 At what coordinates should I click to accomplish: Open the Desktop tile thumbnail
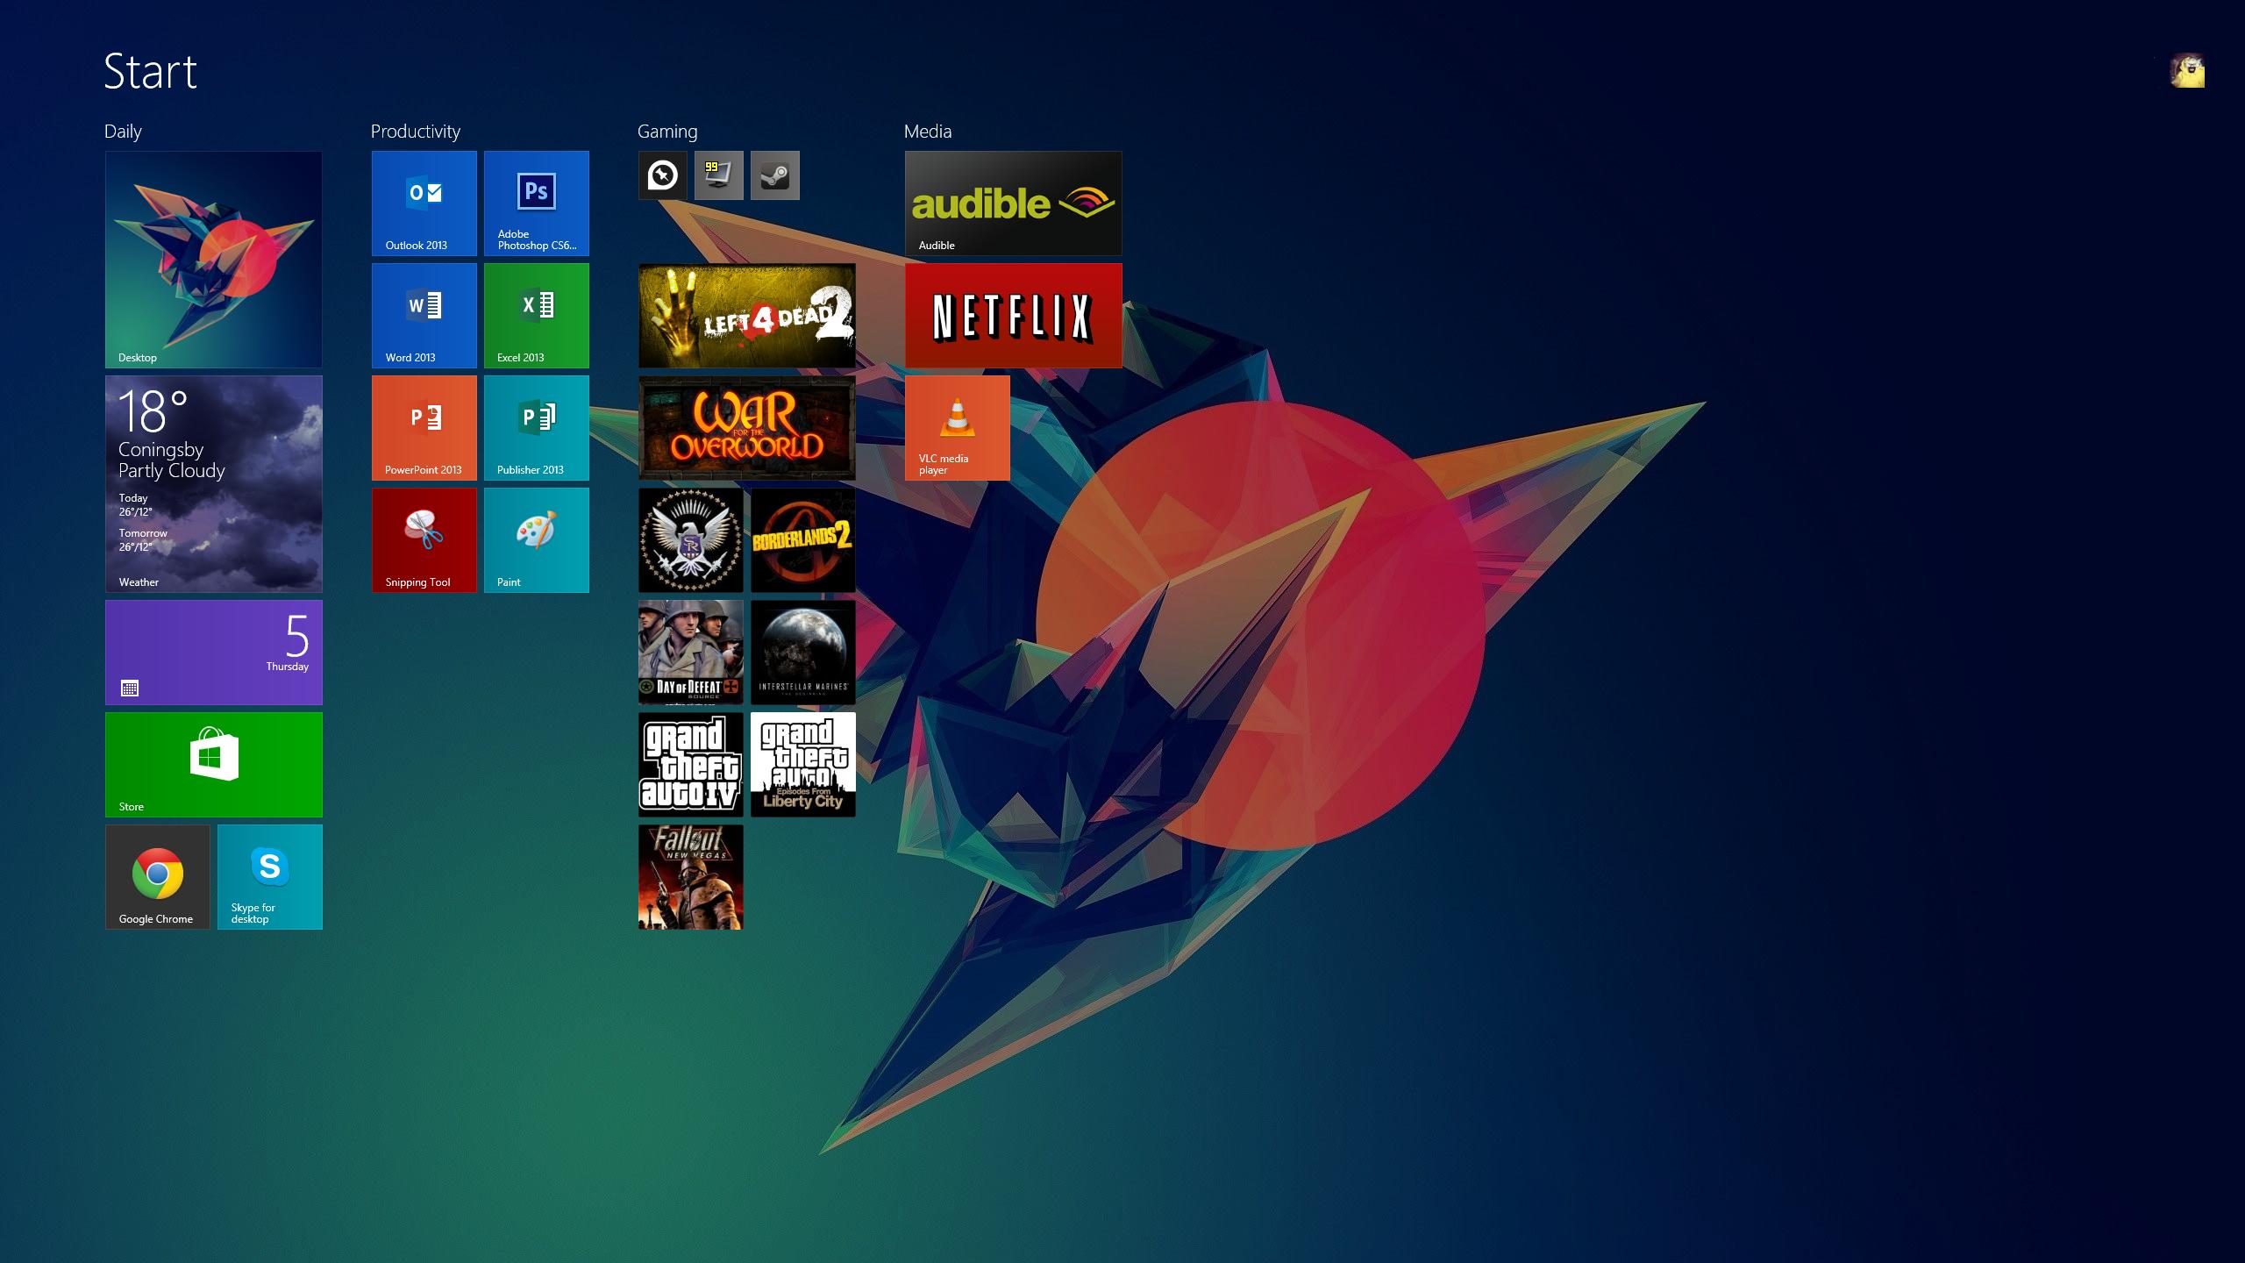213,260
